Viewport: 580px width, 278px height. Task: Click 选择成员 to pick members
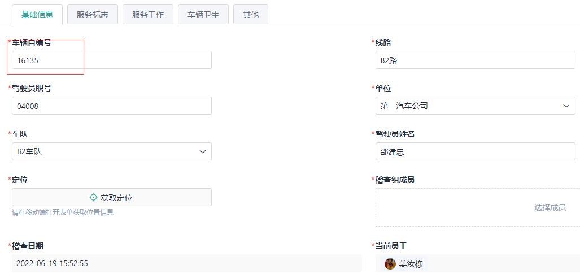(x=550, y=207)
